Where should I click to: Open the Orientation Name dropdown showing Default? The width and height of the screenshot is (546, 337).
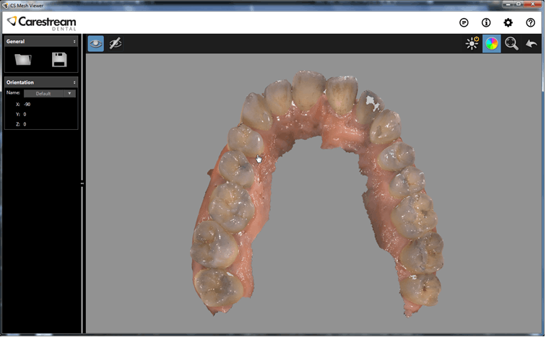point(50,93)
